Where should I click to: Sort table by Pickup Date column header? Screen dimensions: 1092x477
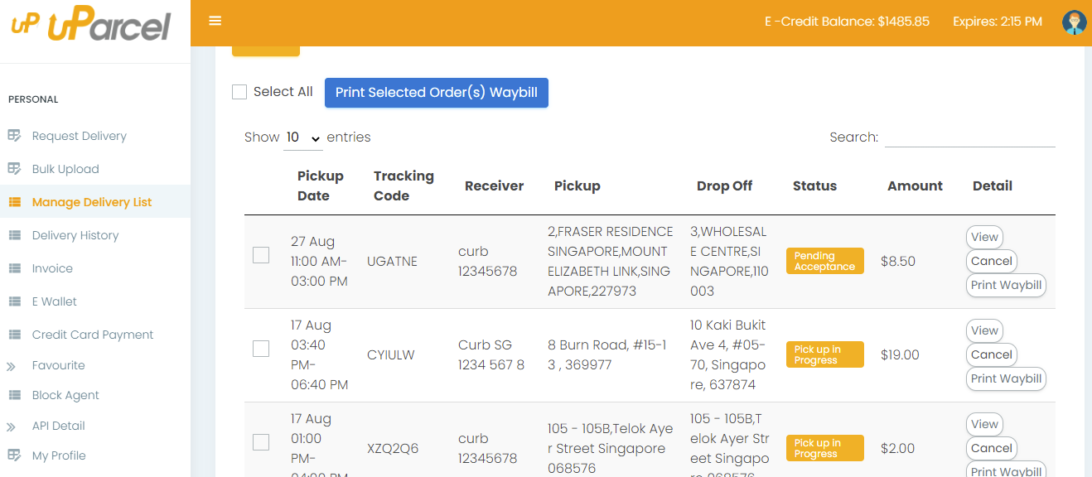tap(320, 185)
